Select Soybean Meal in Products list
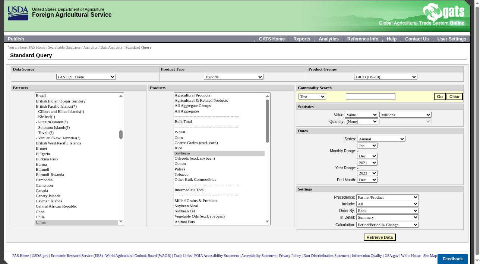 pyautogui.click(x=219, y=206)
